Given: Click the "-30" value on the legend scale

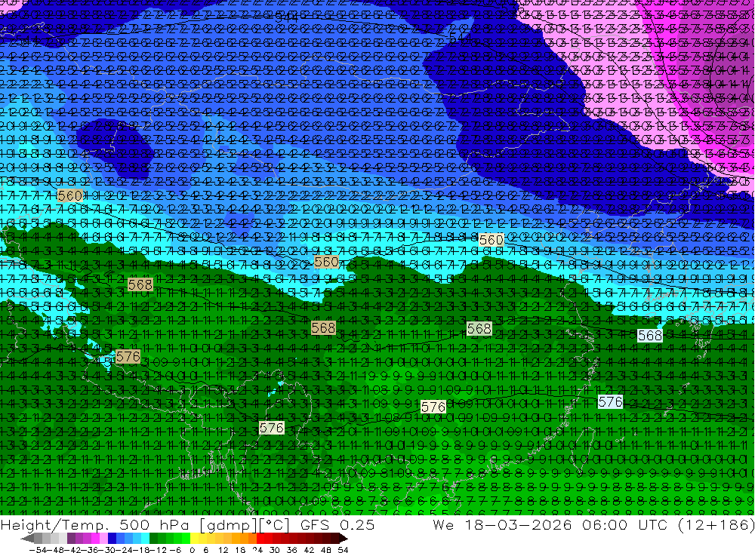Looking at the screenshot, I should pos(108,550).
